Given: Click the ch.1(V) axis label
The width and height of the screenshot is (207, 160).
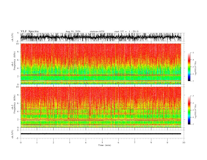Looking at the screenshot, I should (12, 37).
